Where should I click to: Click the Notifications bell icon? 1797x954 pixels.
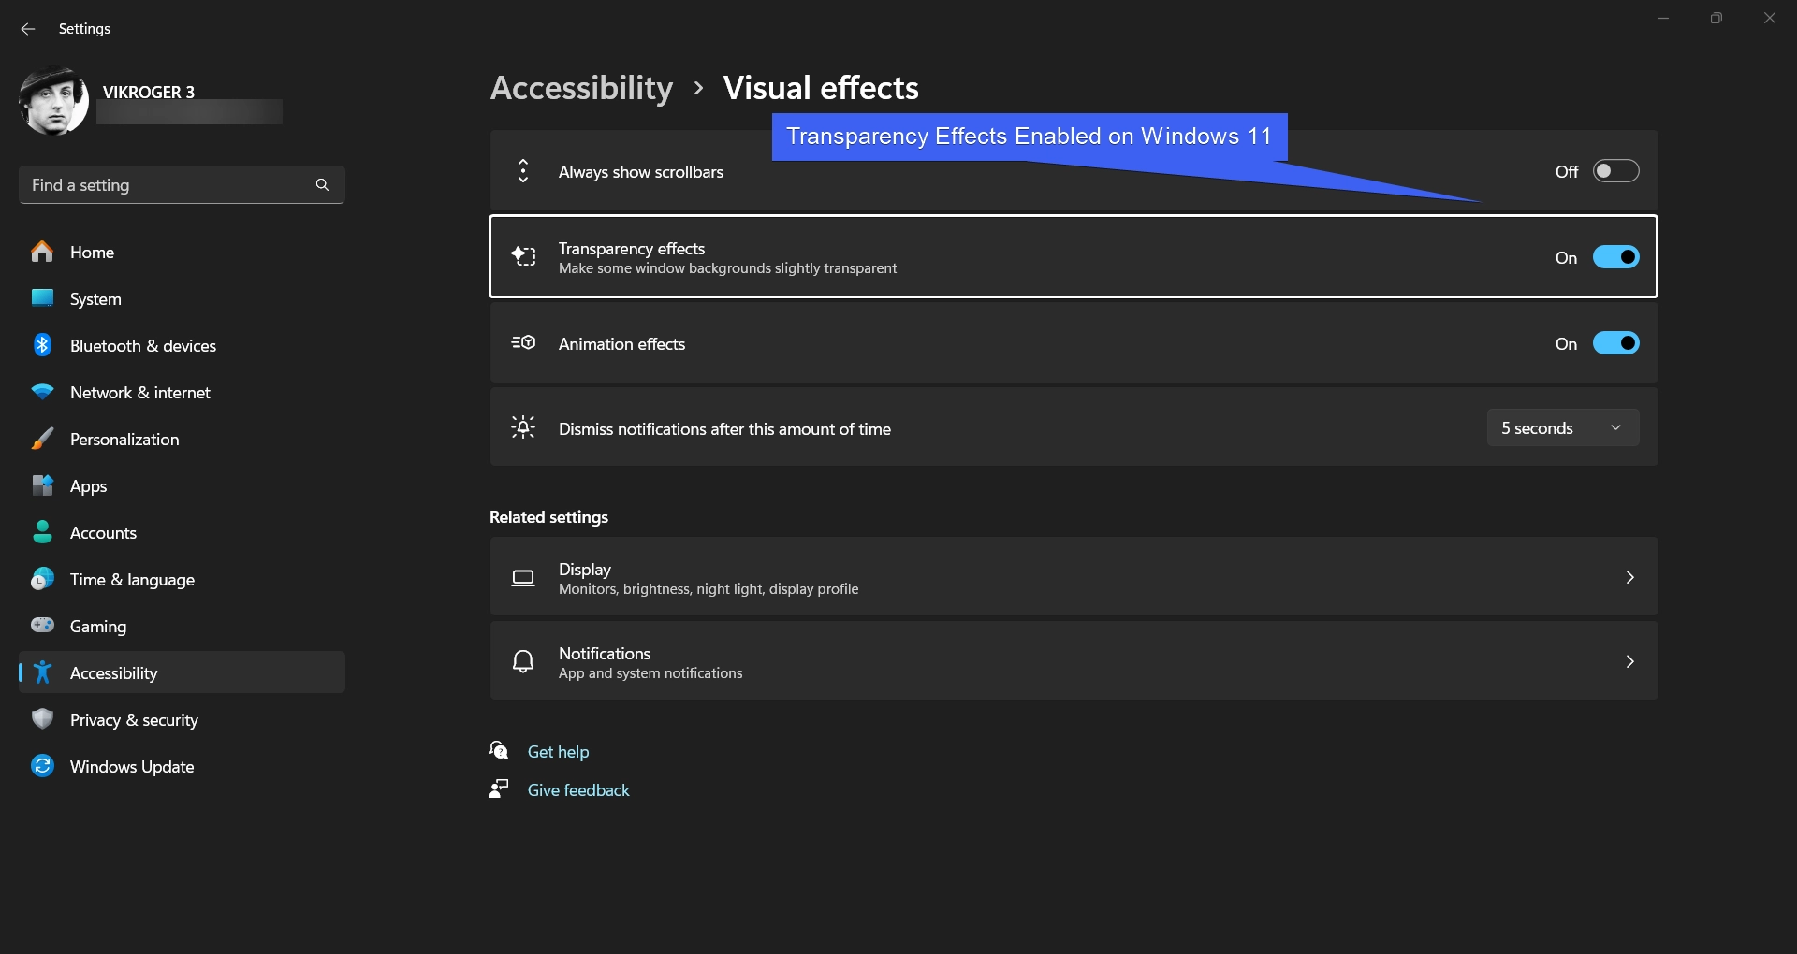click(523, 661)
